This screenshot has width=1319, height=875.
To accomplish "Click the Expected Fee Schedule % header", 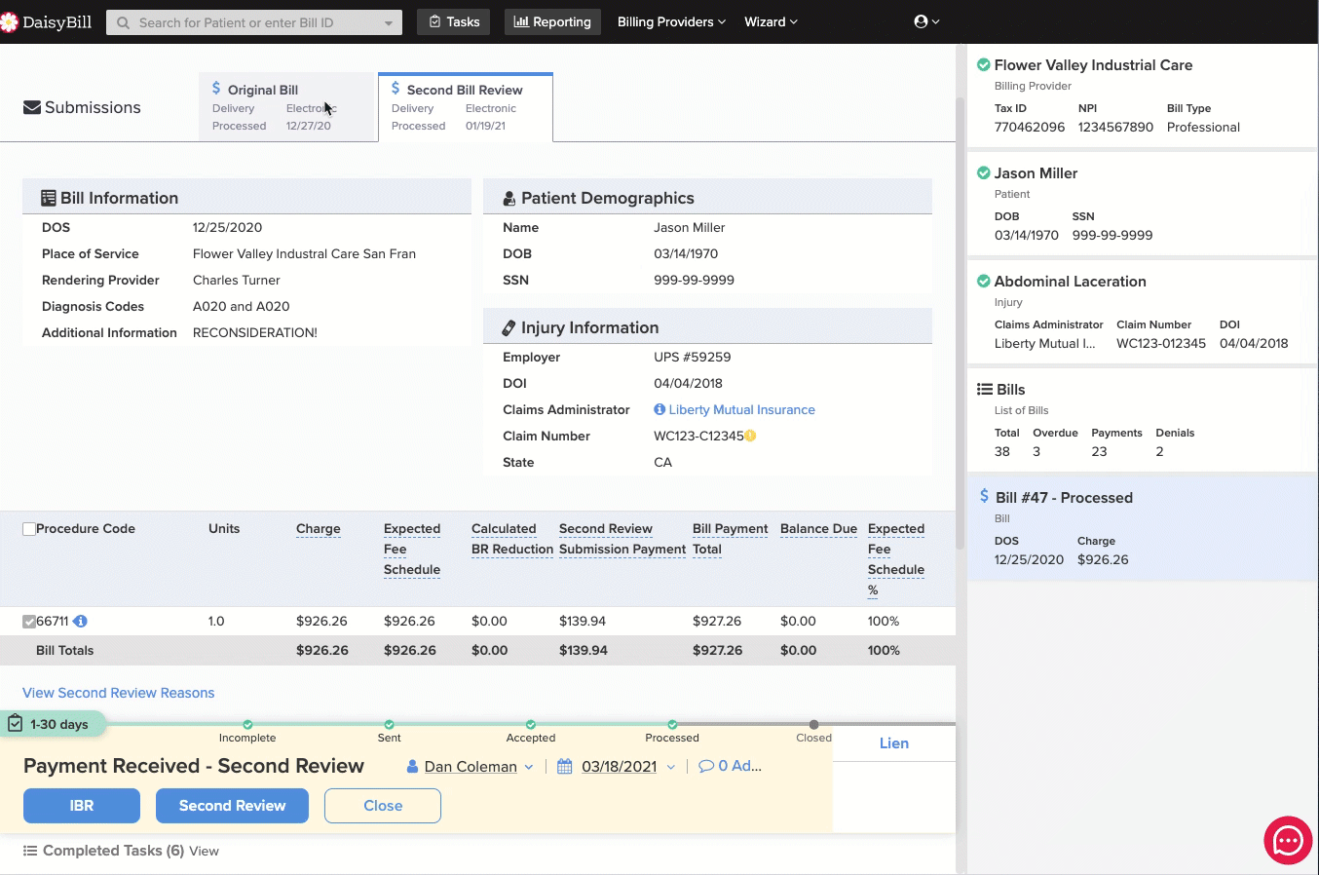I will click(x=896, y=559).
